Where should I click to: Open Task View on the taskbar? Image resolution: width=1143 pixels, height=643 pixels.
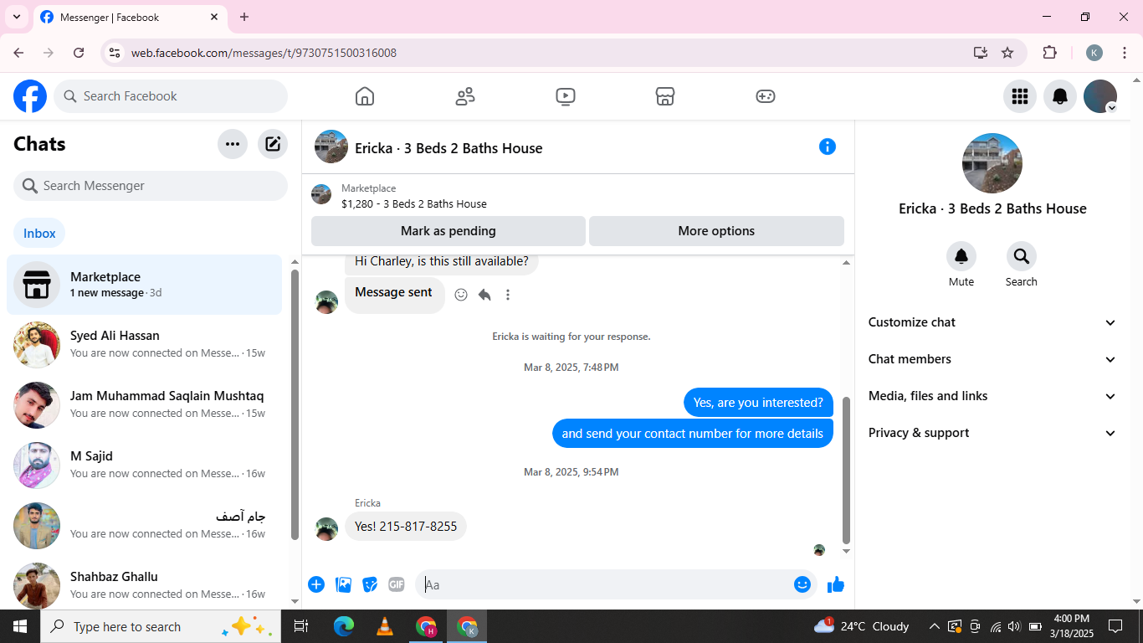point(301,626)
